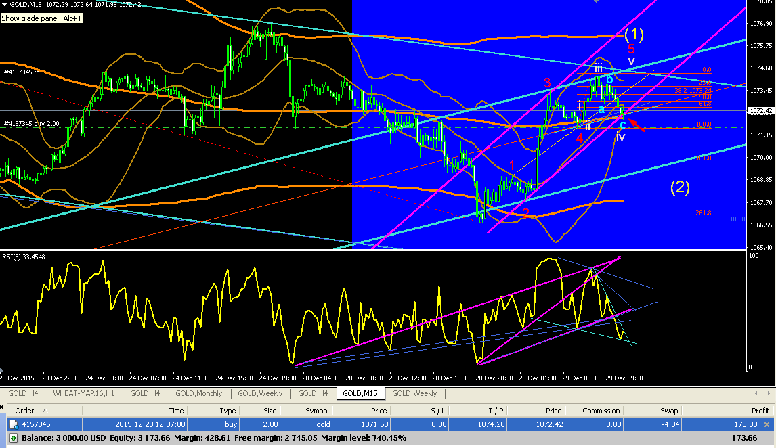
Task: Click the RSI(5) 33.4548 indicator label
Action: point(23,256)
